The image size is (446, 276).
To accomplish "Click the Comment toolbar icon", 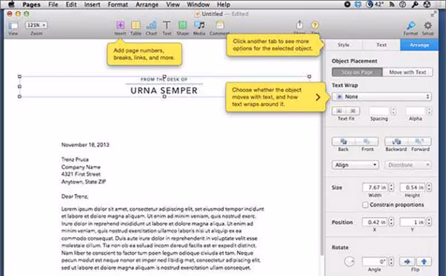I will 220,25.
